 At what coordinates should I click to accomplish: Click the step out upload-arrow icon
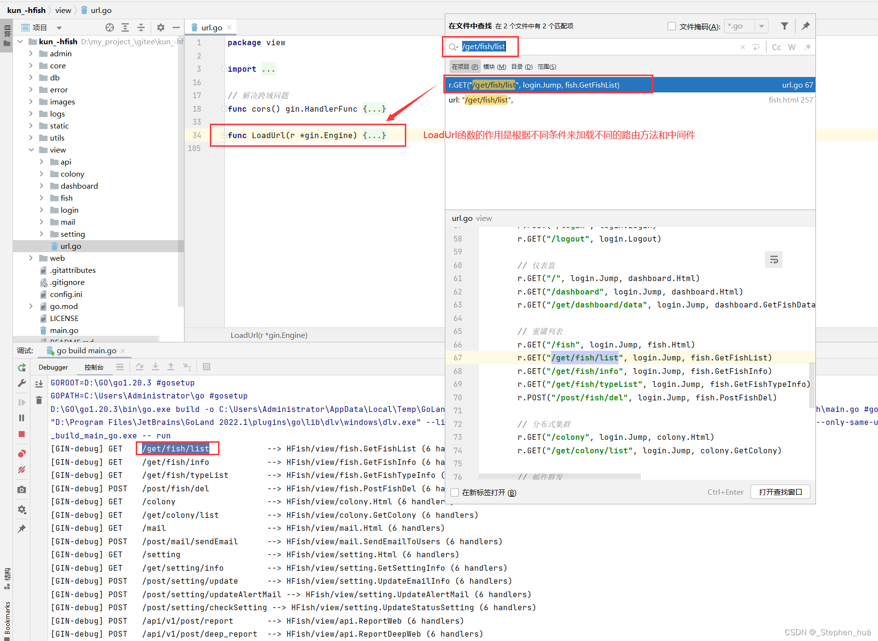[171, 367]
